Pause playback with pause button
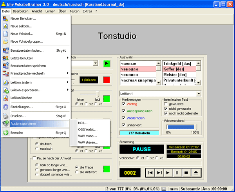 point(177,173)
